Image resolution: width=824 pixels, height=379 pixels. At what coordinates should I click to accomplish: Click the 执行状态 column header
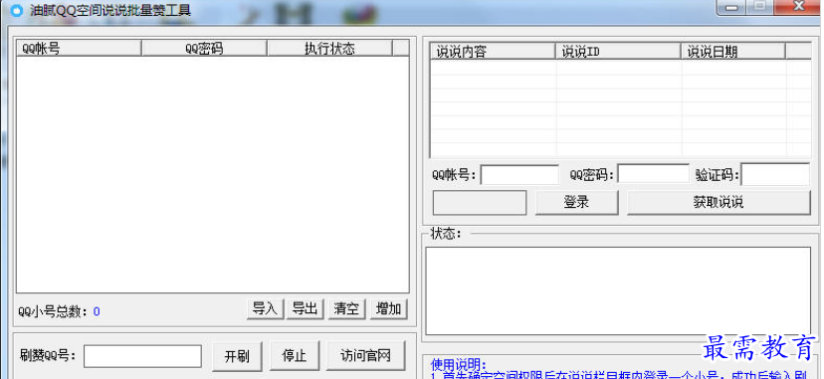(329, 49)
